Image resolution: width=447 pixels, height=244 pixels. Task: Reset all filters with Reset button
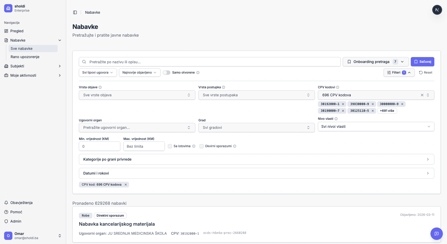(426, 73)
